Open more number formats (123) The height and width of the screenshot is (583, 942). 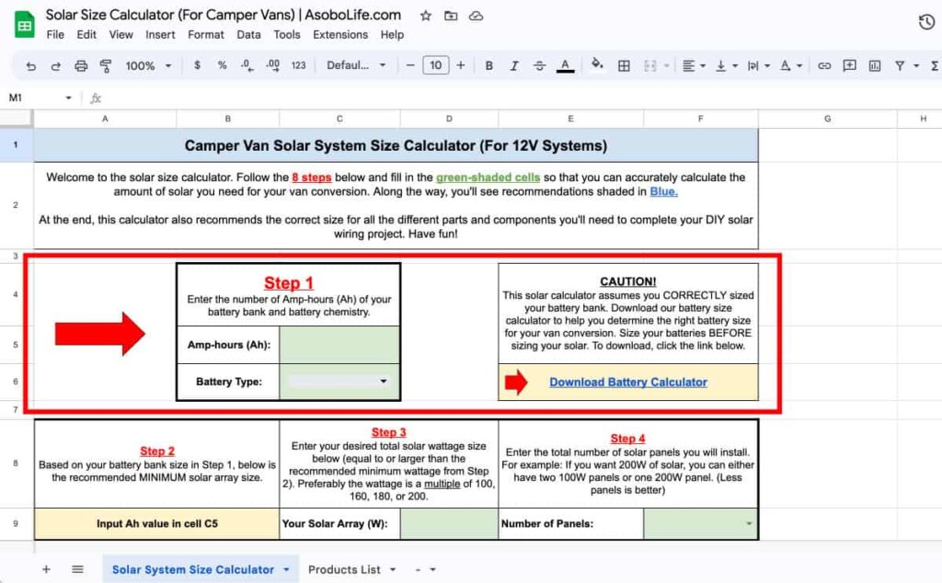click(299, 65)
